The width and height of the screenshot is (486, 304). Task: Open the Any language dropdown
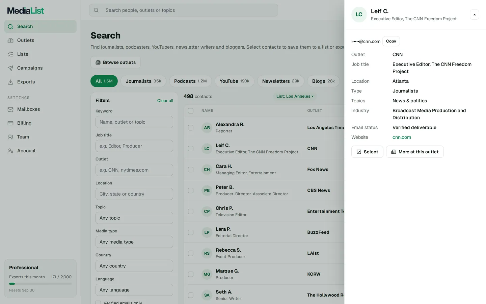134,290
